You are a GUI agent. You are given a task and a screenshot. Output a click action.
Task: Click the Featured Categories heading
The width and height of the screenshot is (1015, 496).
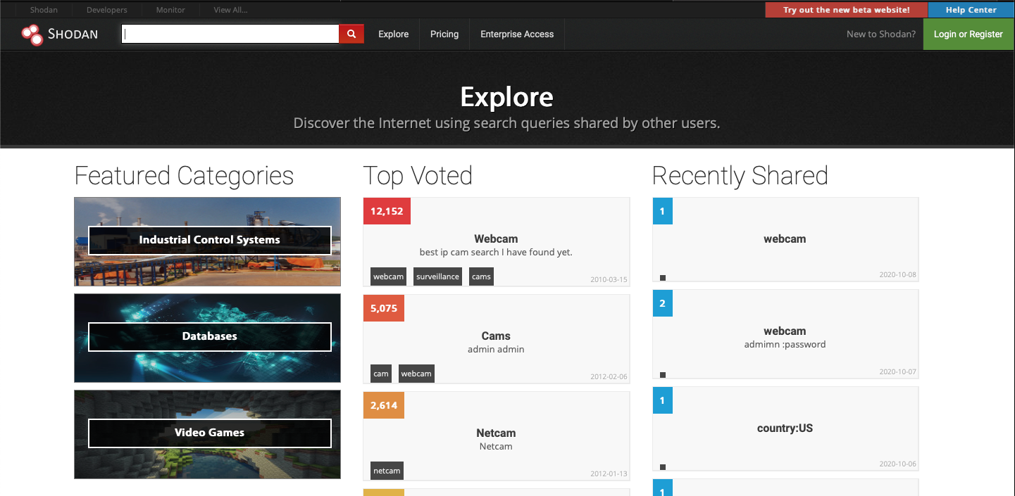184,175
